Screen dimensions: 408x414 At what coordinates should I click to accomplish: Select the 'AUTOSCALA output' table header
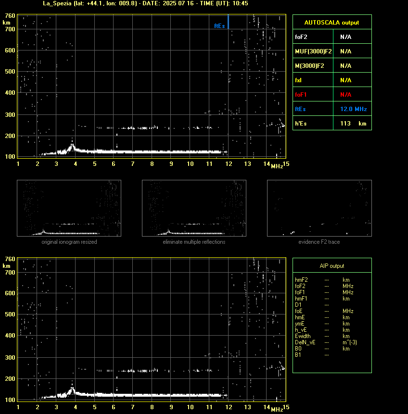[x=331, y=23]
